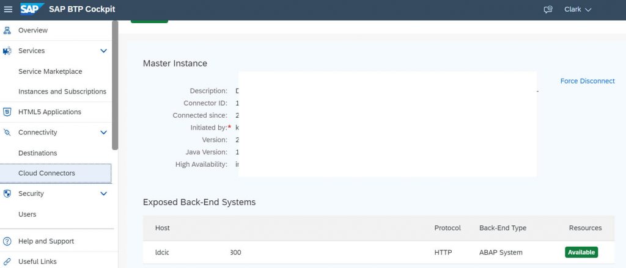Select the ABAP System cell

coord(501,253)
